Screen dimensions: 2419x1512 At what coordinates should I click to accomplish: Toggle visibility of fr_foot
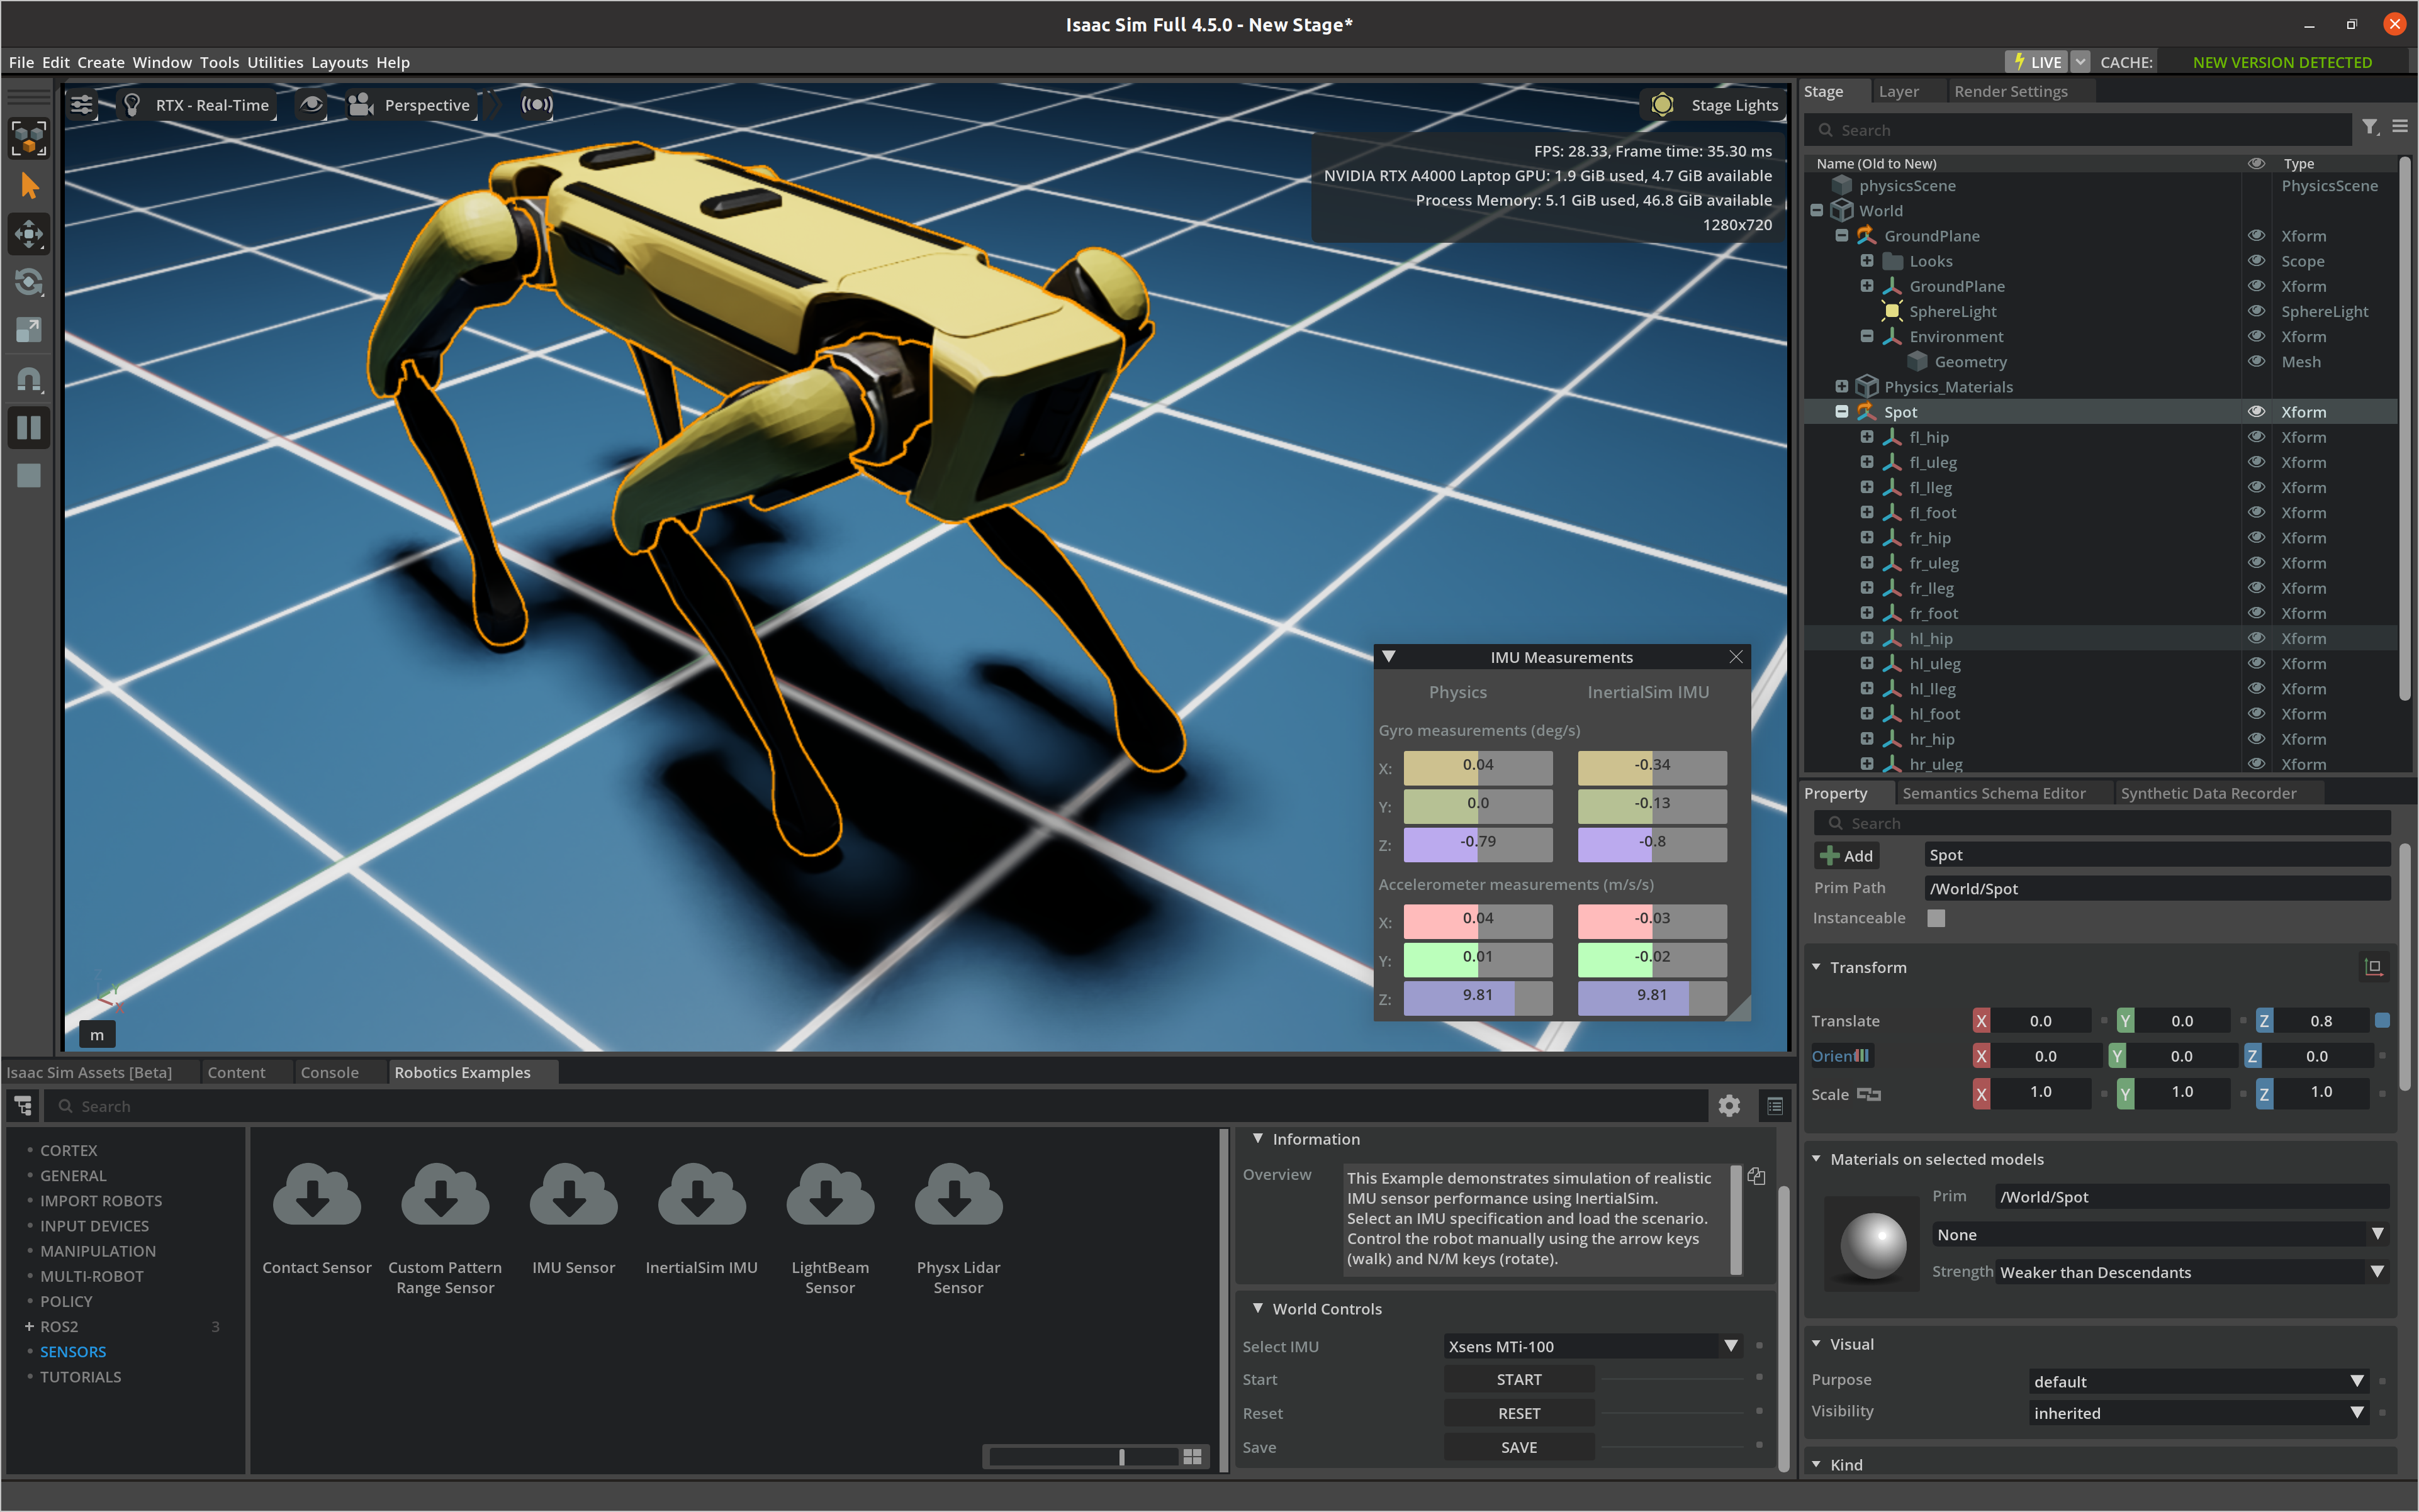(x=2256, y=613)
